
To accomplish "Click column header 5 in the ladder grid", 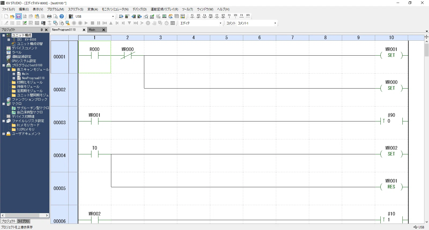I will pos(227,38).
